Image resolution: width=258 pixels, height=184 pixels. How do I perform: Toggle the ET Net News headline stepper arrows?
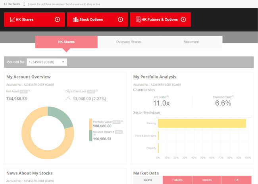[x=24, y=4]
